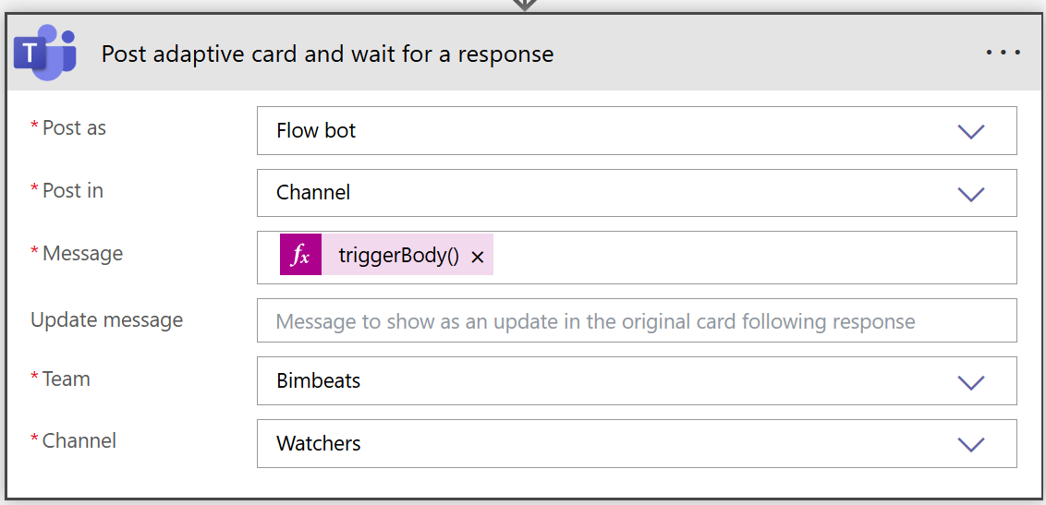The width and height of the screenshot is (1046, 505).
Task: Open the three-dot action options menu
Action: pos(1003,53)
